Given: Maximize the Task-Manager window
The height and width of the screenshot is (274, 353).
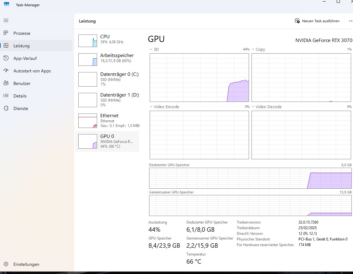Looking at the screenshot, I should [338, 2].
